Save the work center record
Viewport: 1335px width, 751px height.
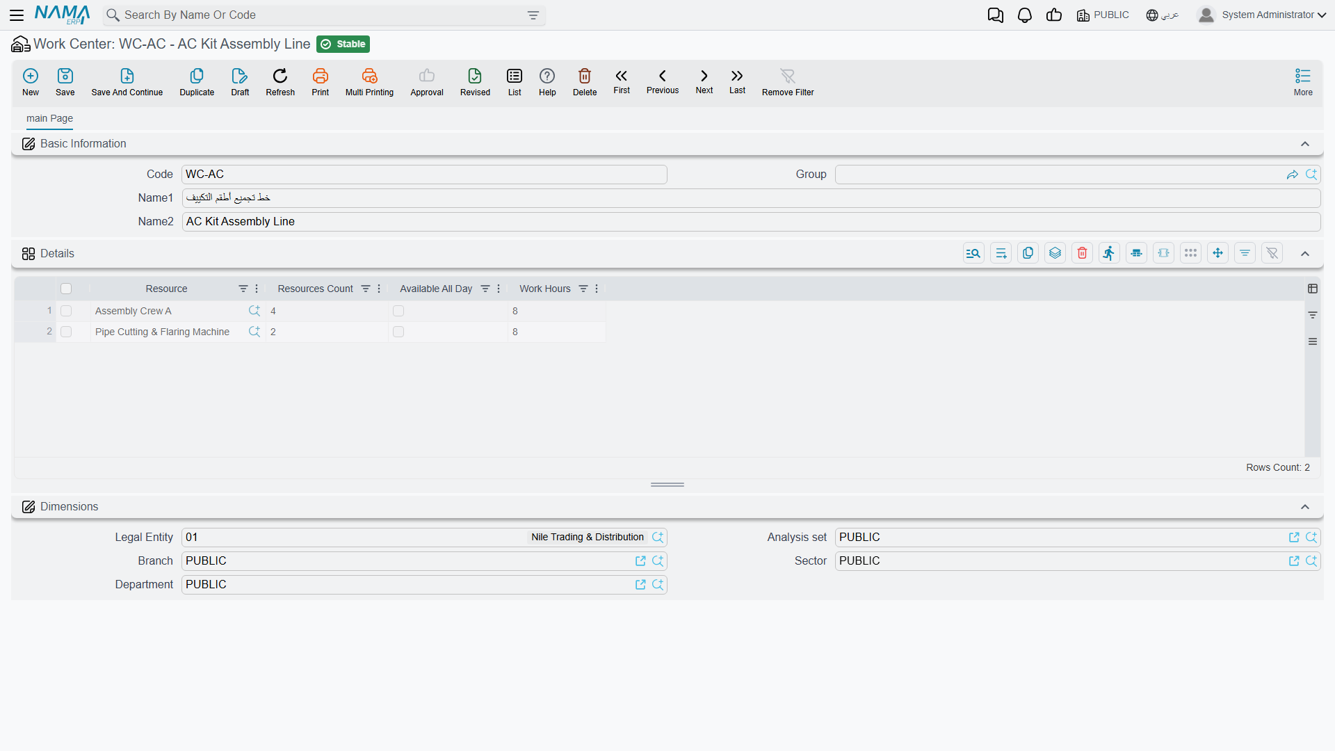coord(65,81)
